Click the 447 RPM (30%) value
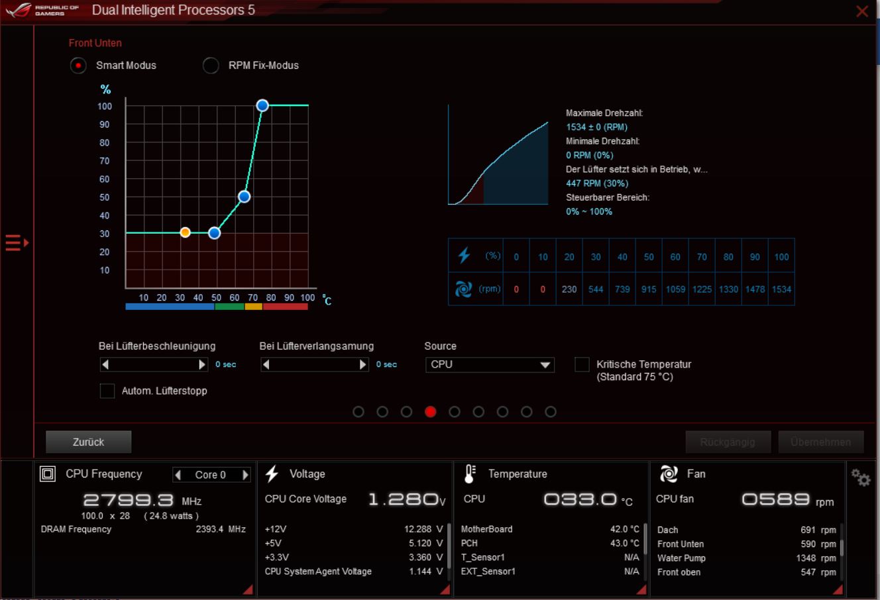 pos(597,183)
